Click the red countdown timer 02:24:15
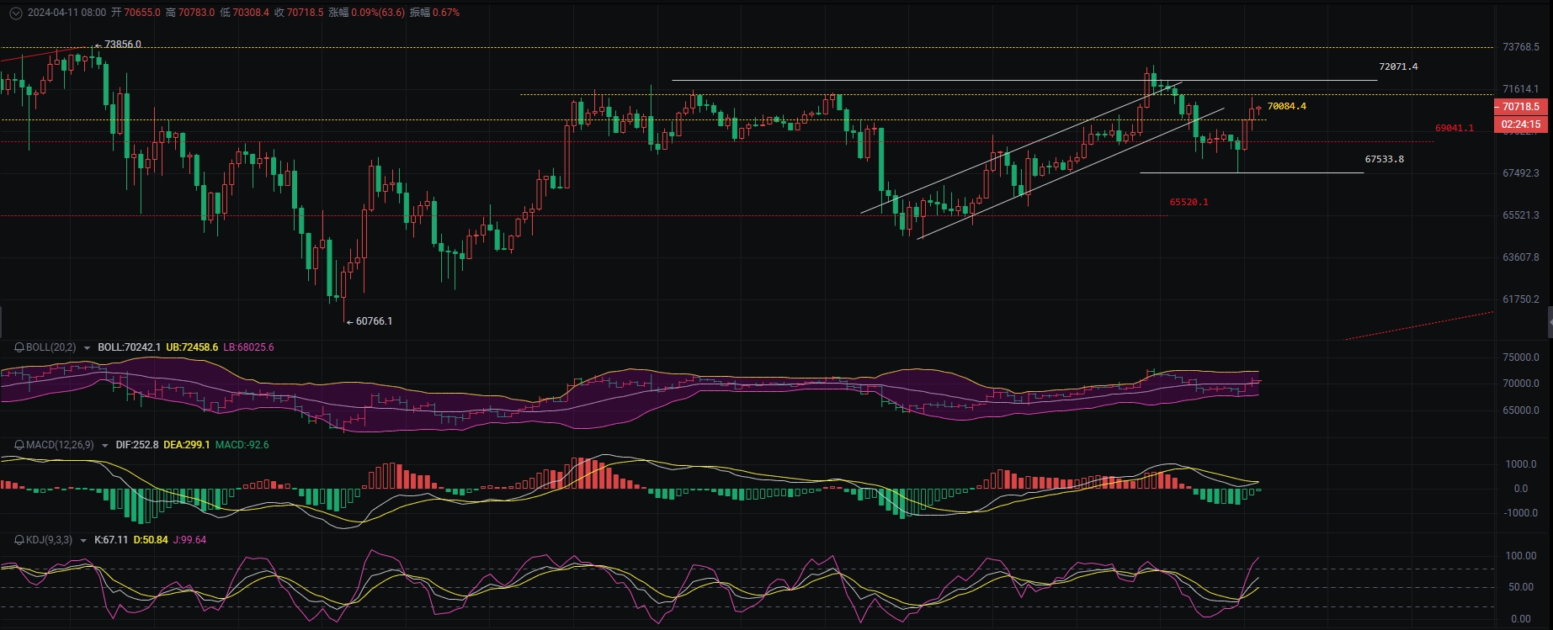1553x630 pixels. [x=1520, y=124]
